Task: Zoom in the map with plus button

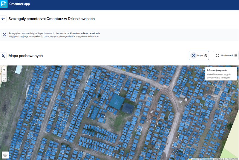Action: pos(4,70)
